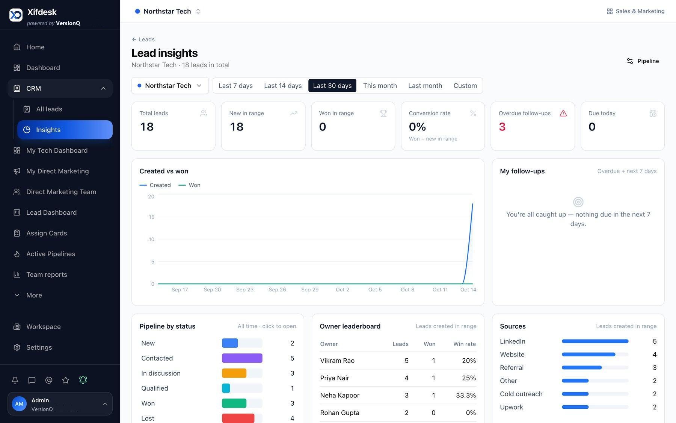
Task: Click the AM user avatar
Action: click(x=19, y=404)
